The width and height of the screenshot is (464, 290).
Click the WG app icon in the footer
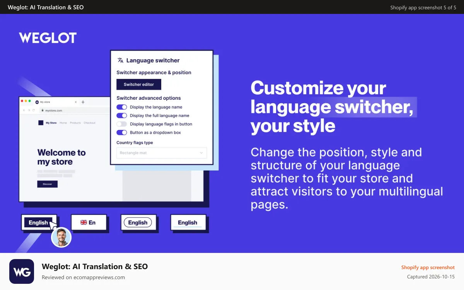pyautogui.click(x=22, y=271)
